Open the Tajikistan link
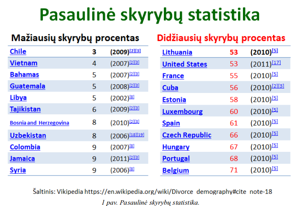This screenshot has width=301, height=206. pyautogui.click(x=25, y=109)
